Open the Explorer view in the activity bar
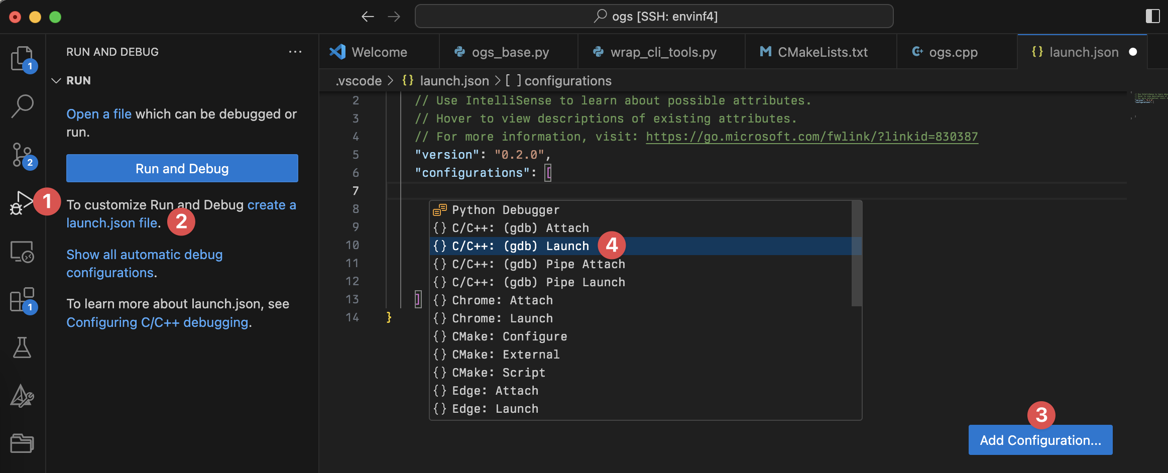 pos(23,58)
